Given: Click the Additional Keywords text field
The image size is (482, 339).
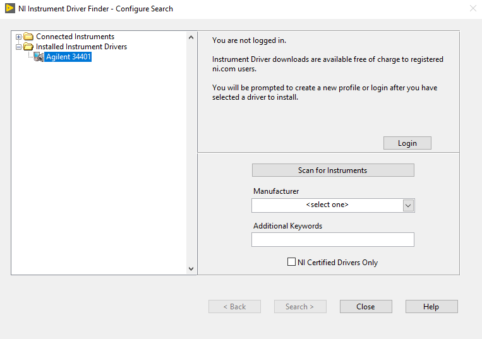Looking at the screenshot, I should [333, 239].
